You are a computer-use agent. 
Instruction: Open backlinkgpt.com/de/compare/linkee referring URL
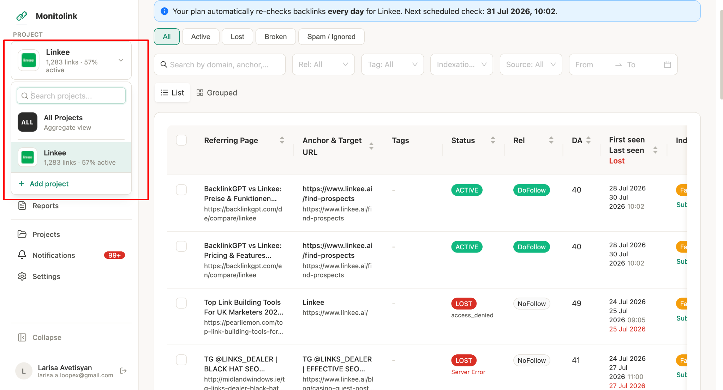point(243,214)
